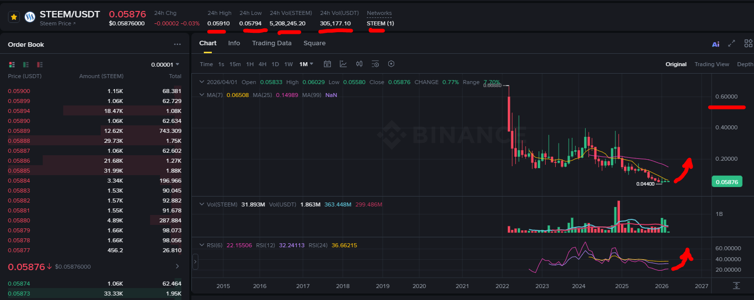
Task: Open the multi-chart grid layout icon
Action: [x=748, y=43]
